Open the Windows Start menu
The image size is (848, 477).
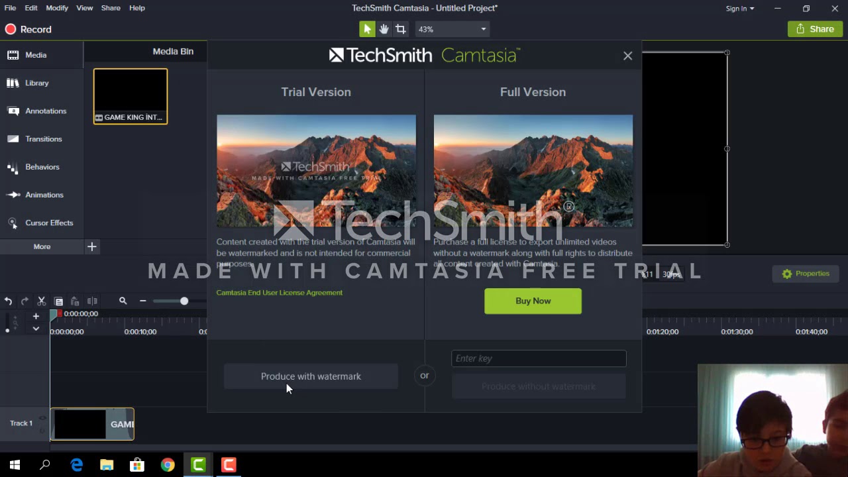pyautogui.click(x=15, y=465)
